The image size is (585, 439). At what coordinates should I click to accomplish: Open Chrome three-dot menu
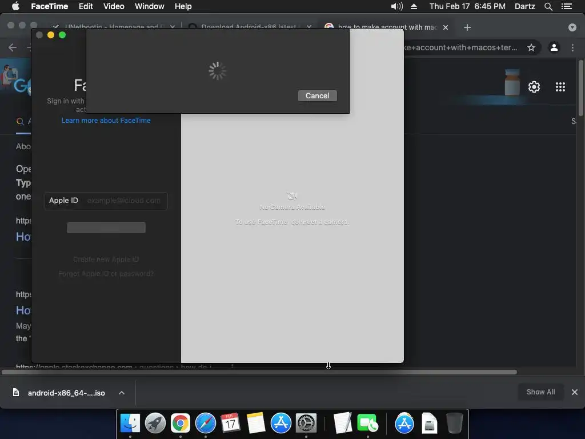572,47
